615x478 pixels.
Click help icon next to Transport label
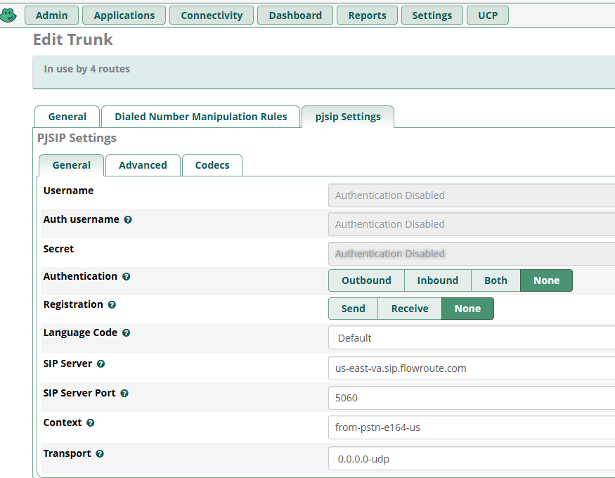click(100, 454)
